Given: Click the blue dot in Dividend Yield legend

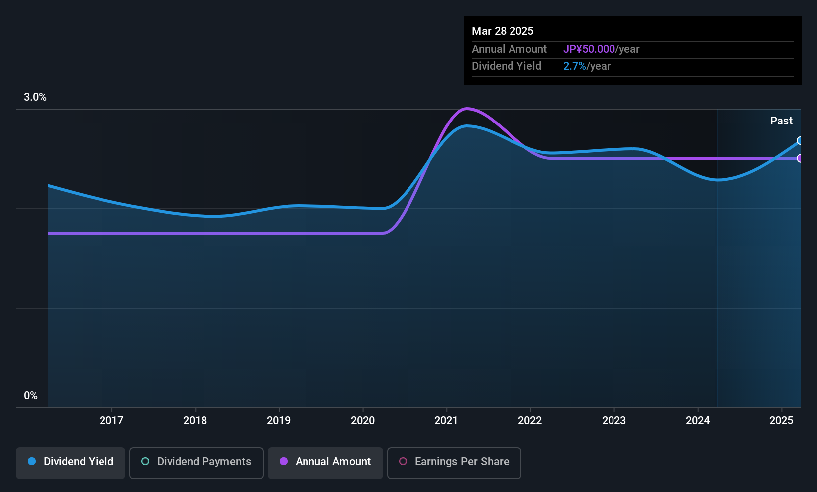Looking at the screenshot, I should 32,461.
